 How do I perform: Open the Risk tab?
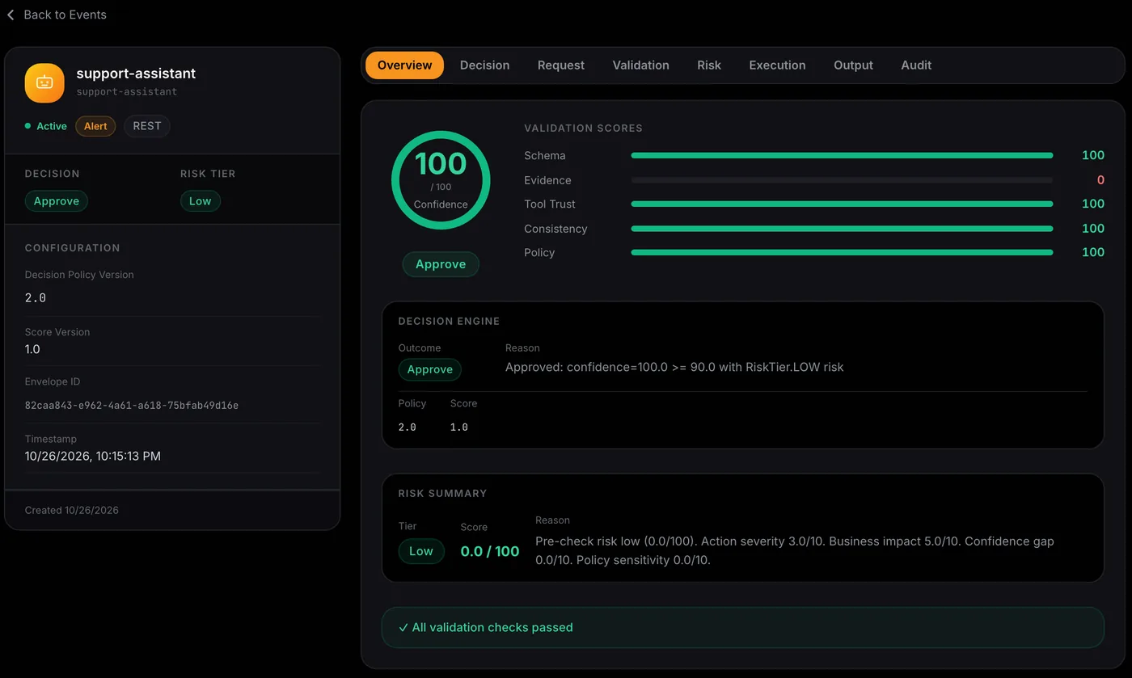click(x=709, y=65)
